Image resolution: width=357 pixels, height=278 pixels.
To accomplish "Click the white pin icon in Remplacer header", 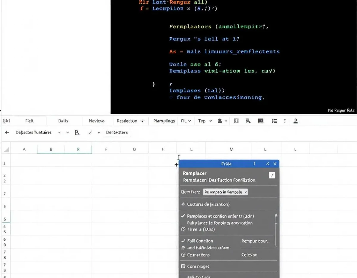I will point(272,175).
